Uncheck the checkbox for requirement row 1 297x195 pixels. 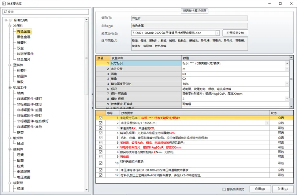point(101,118)
